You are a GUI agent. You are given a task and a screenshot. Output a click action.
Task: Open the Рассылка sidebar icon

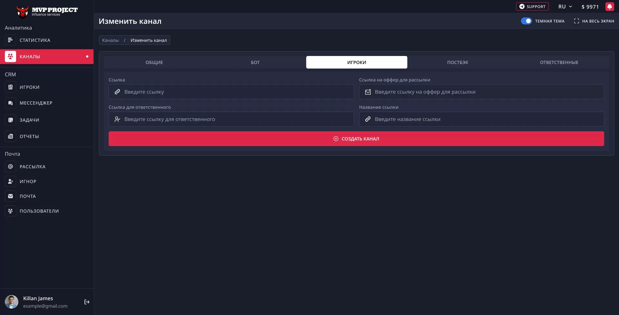[10, 167]
